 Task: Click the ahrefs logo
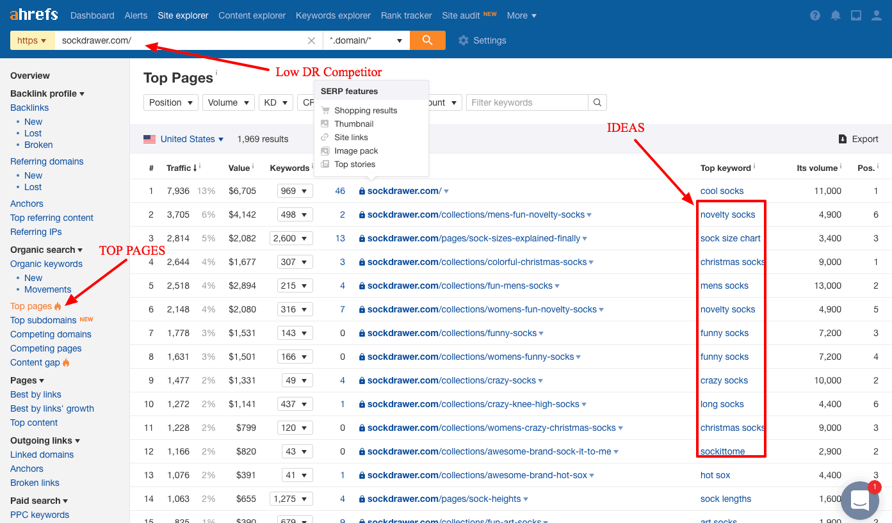[x=34, y=15]
